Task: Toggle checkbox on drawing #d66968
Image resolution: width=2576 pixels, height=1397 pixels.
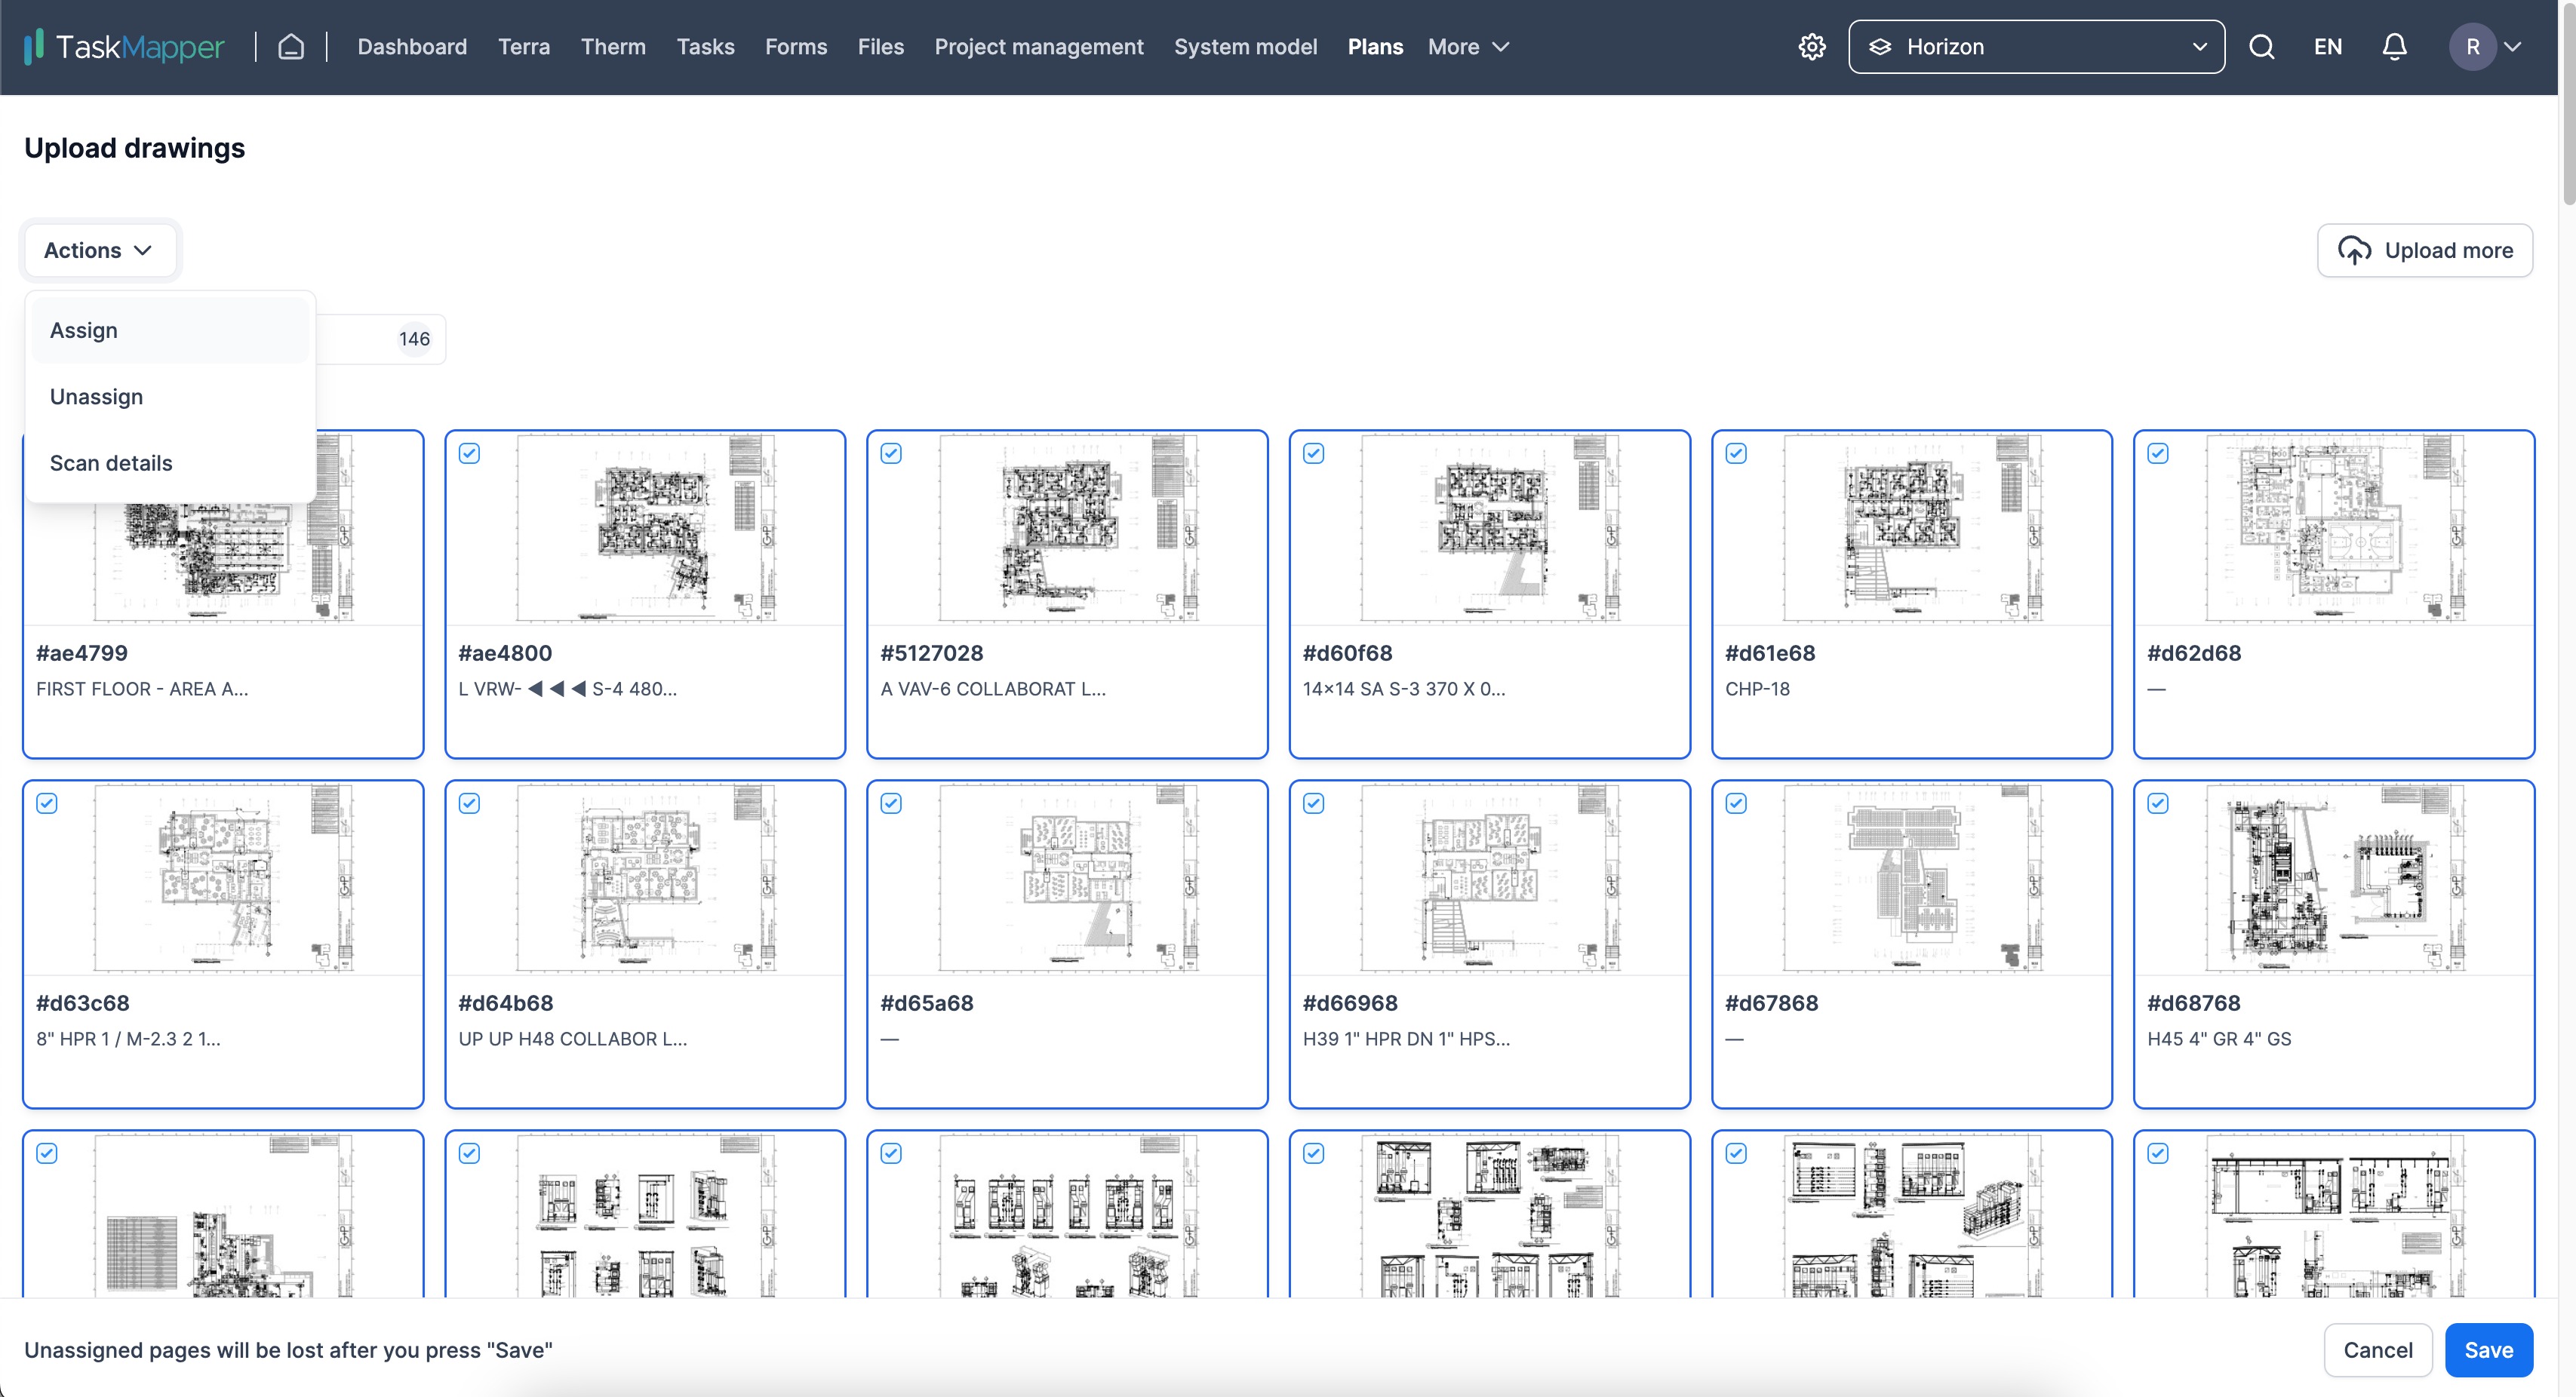Action: pyautogui.click(x=1314, y=803)
